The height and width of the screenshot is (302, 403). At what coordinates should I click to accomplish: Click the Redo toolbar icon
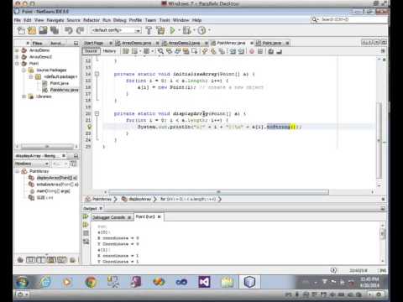click(x=80, y=30)
